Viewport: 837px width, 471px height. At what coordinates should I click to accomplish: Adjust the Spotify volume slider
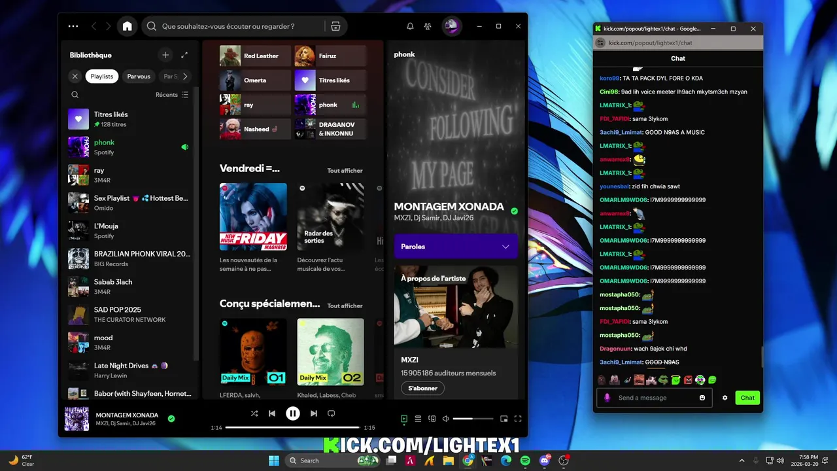coord(473,419)
